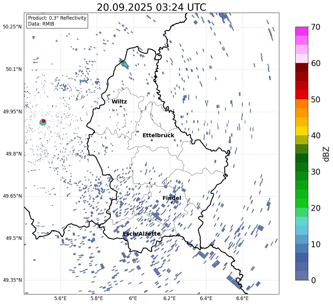Click the 5.6°E longitude label
The width and height of the screenshot is (333, 304).
[60, 298]
